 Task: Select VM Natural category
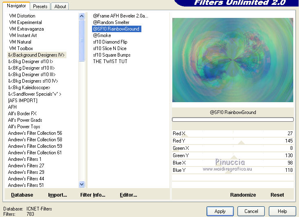pos(20,42)
